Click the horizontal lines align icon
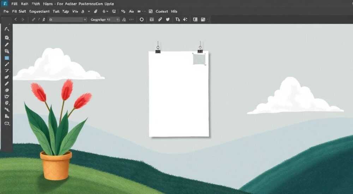Image resolution: width=353 pixels, height=194 pixels. tap(152, 20)
